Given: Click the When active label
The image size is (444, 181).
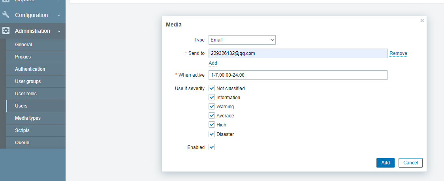Looking at the screenshot, I should pyautogui.click(x=192, y=75).
